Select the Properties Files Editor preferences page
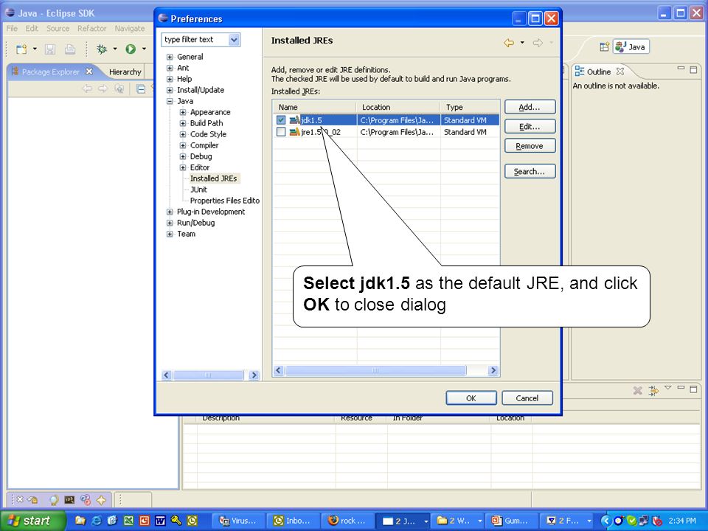708x531 pixels. click(225, 201)
